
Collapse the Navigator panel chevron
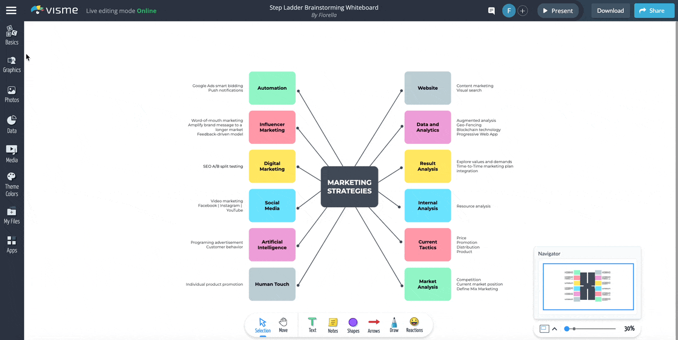click(x=554, y=329)
